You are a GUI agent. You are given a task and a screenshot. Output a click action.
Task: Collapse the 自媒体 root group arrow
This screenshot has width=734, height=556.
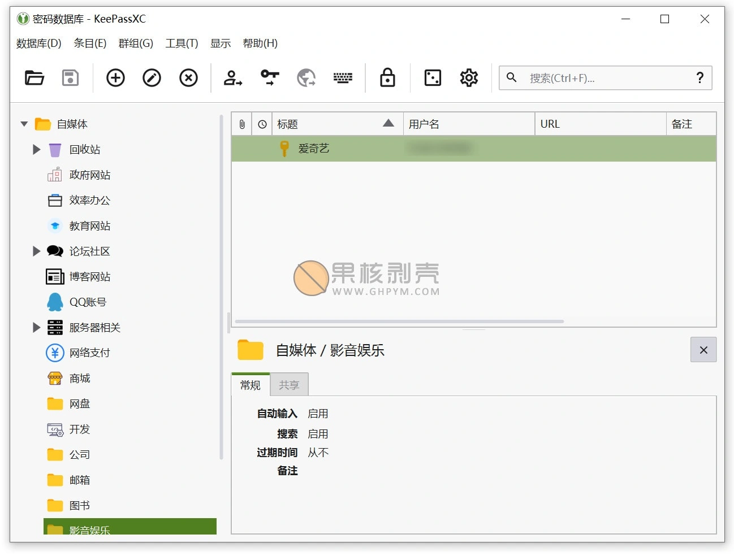coord(24,124)
